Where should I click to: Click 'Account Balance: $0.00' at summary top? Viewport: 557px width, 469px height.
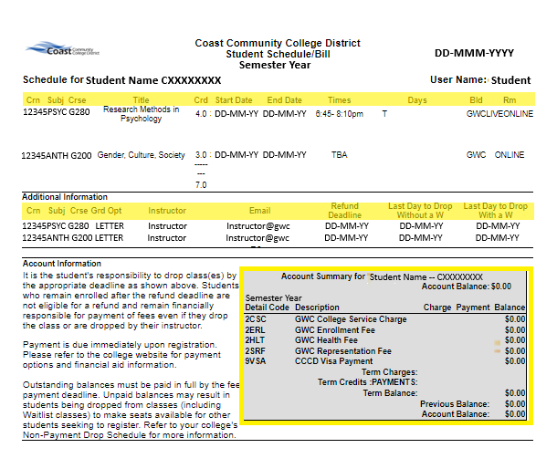466,287
